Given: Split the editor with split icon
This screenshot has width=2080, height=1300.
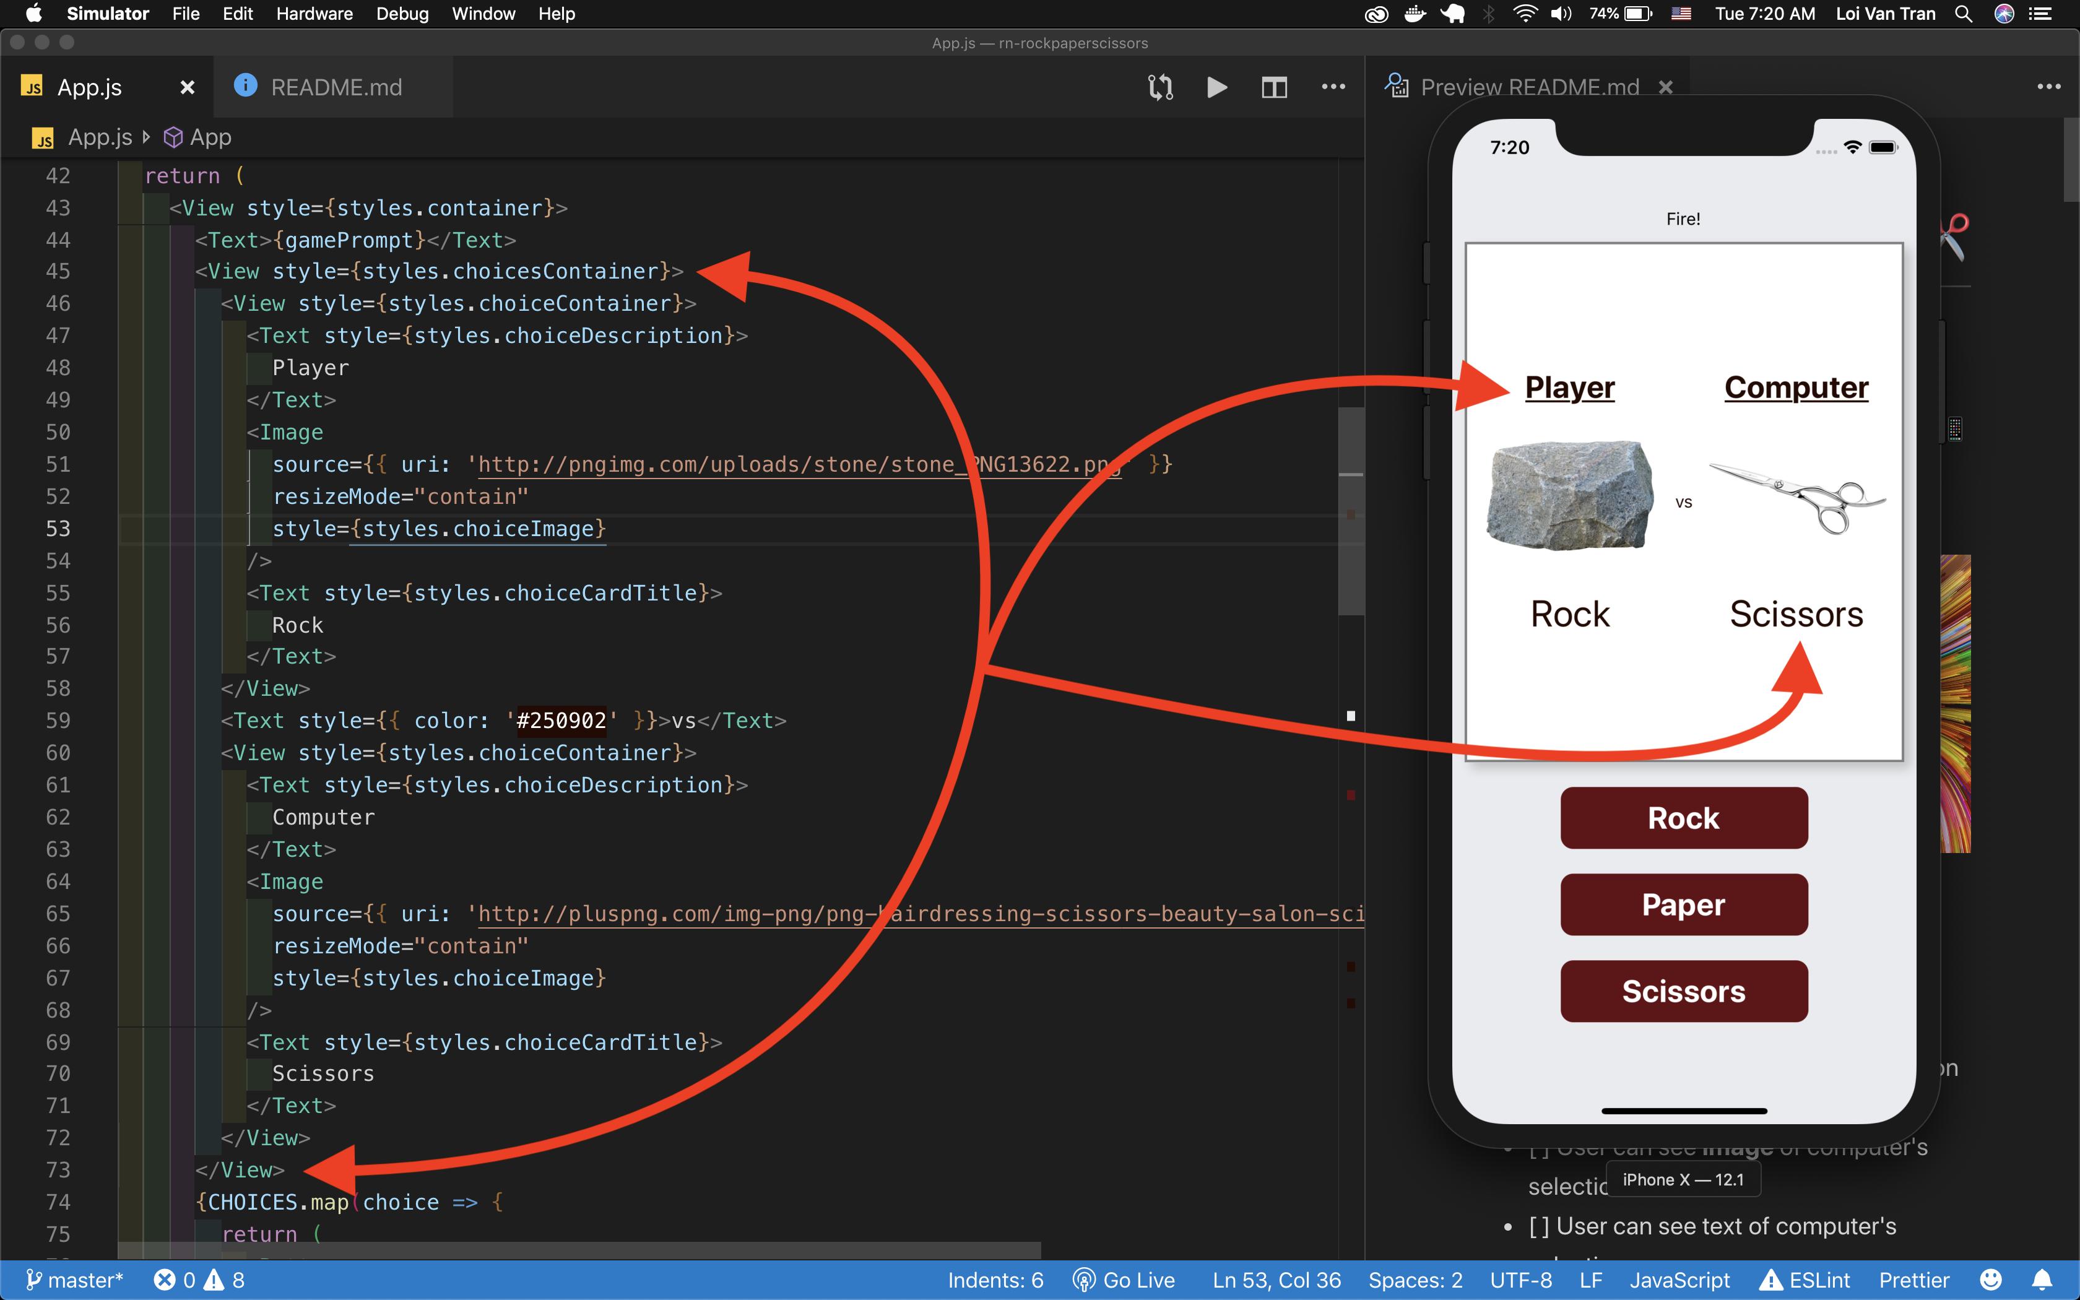Looking at the screenshot, I should [x=1274, y=87].
